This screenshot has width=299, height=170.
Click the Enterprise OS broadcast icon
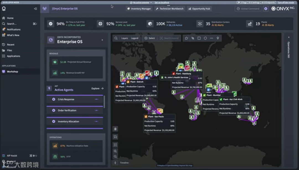(x=45, y=9)
